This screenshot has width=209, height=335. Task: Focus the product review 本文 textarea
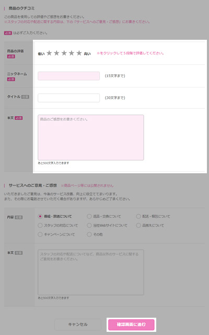(x=91, y=137)
